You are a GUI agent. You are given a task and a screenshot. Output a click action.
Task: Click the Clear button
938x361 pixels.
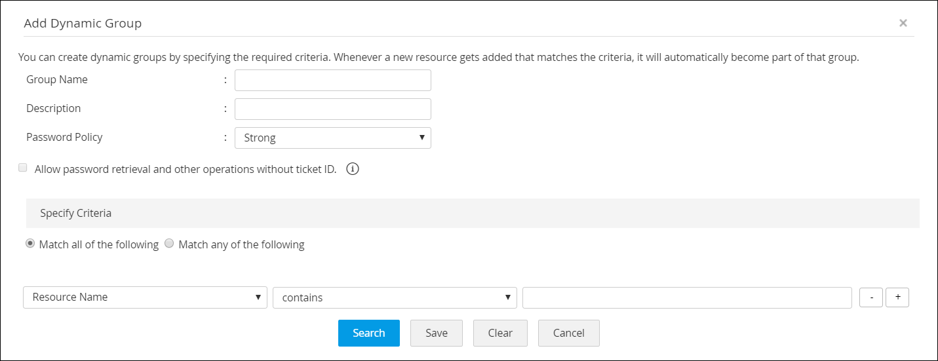(x=500, y=333)
